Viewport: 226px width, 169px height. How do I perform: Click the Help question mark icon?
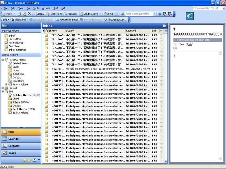click(160, 14)
